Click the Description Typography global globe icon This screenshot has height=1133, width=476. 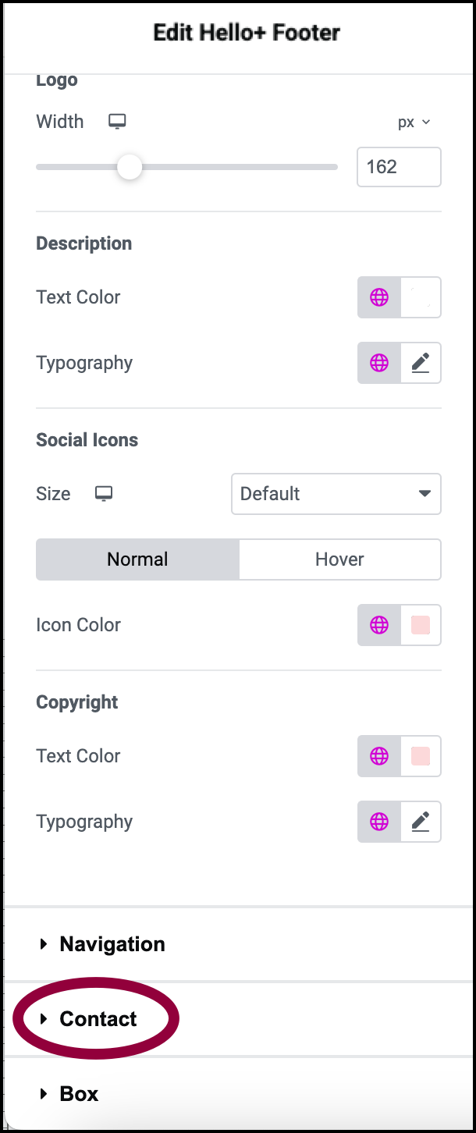point(379,363)
